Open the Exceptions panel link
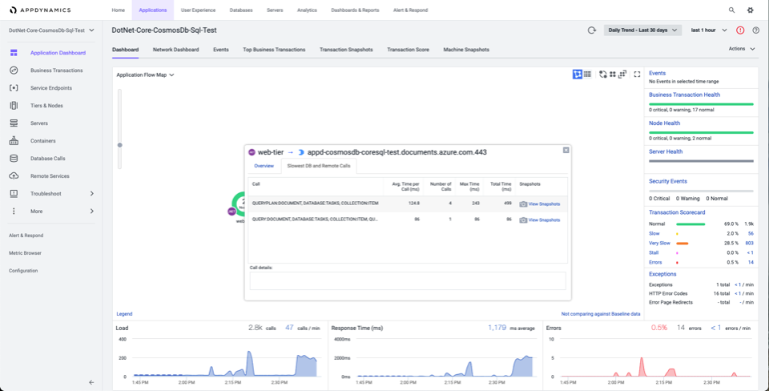769x391 pixels. pos(662,274)
